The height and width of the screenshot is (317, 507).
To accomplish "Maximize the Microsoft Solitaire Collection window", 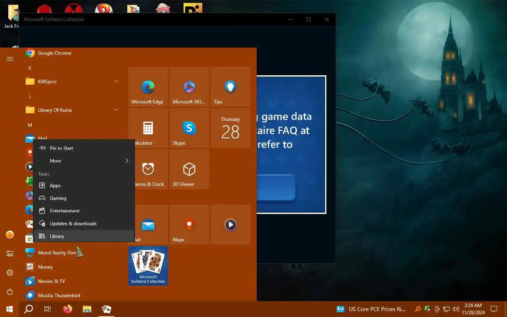I will pos(309,19).
